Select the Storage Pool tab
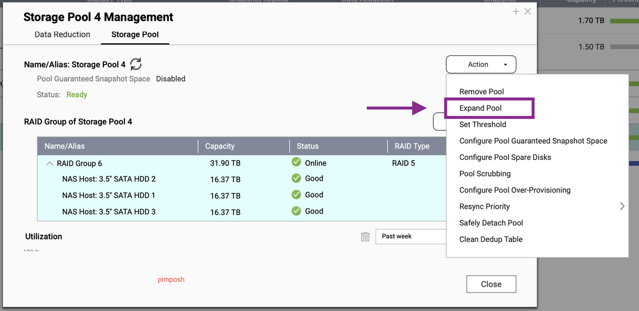Screen dimensions: 639x311 pos(135,34)
